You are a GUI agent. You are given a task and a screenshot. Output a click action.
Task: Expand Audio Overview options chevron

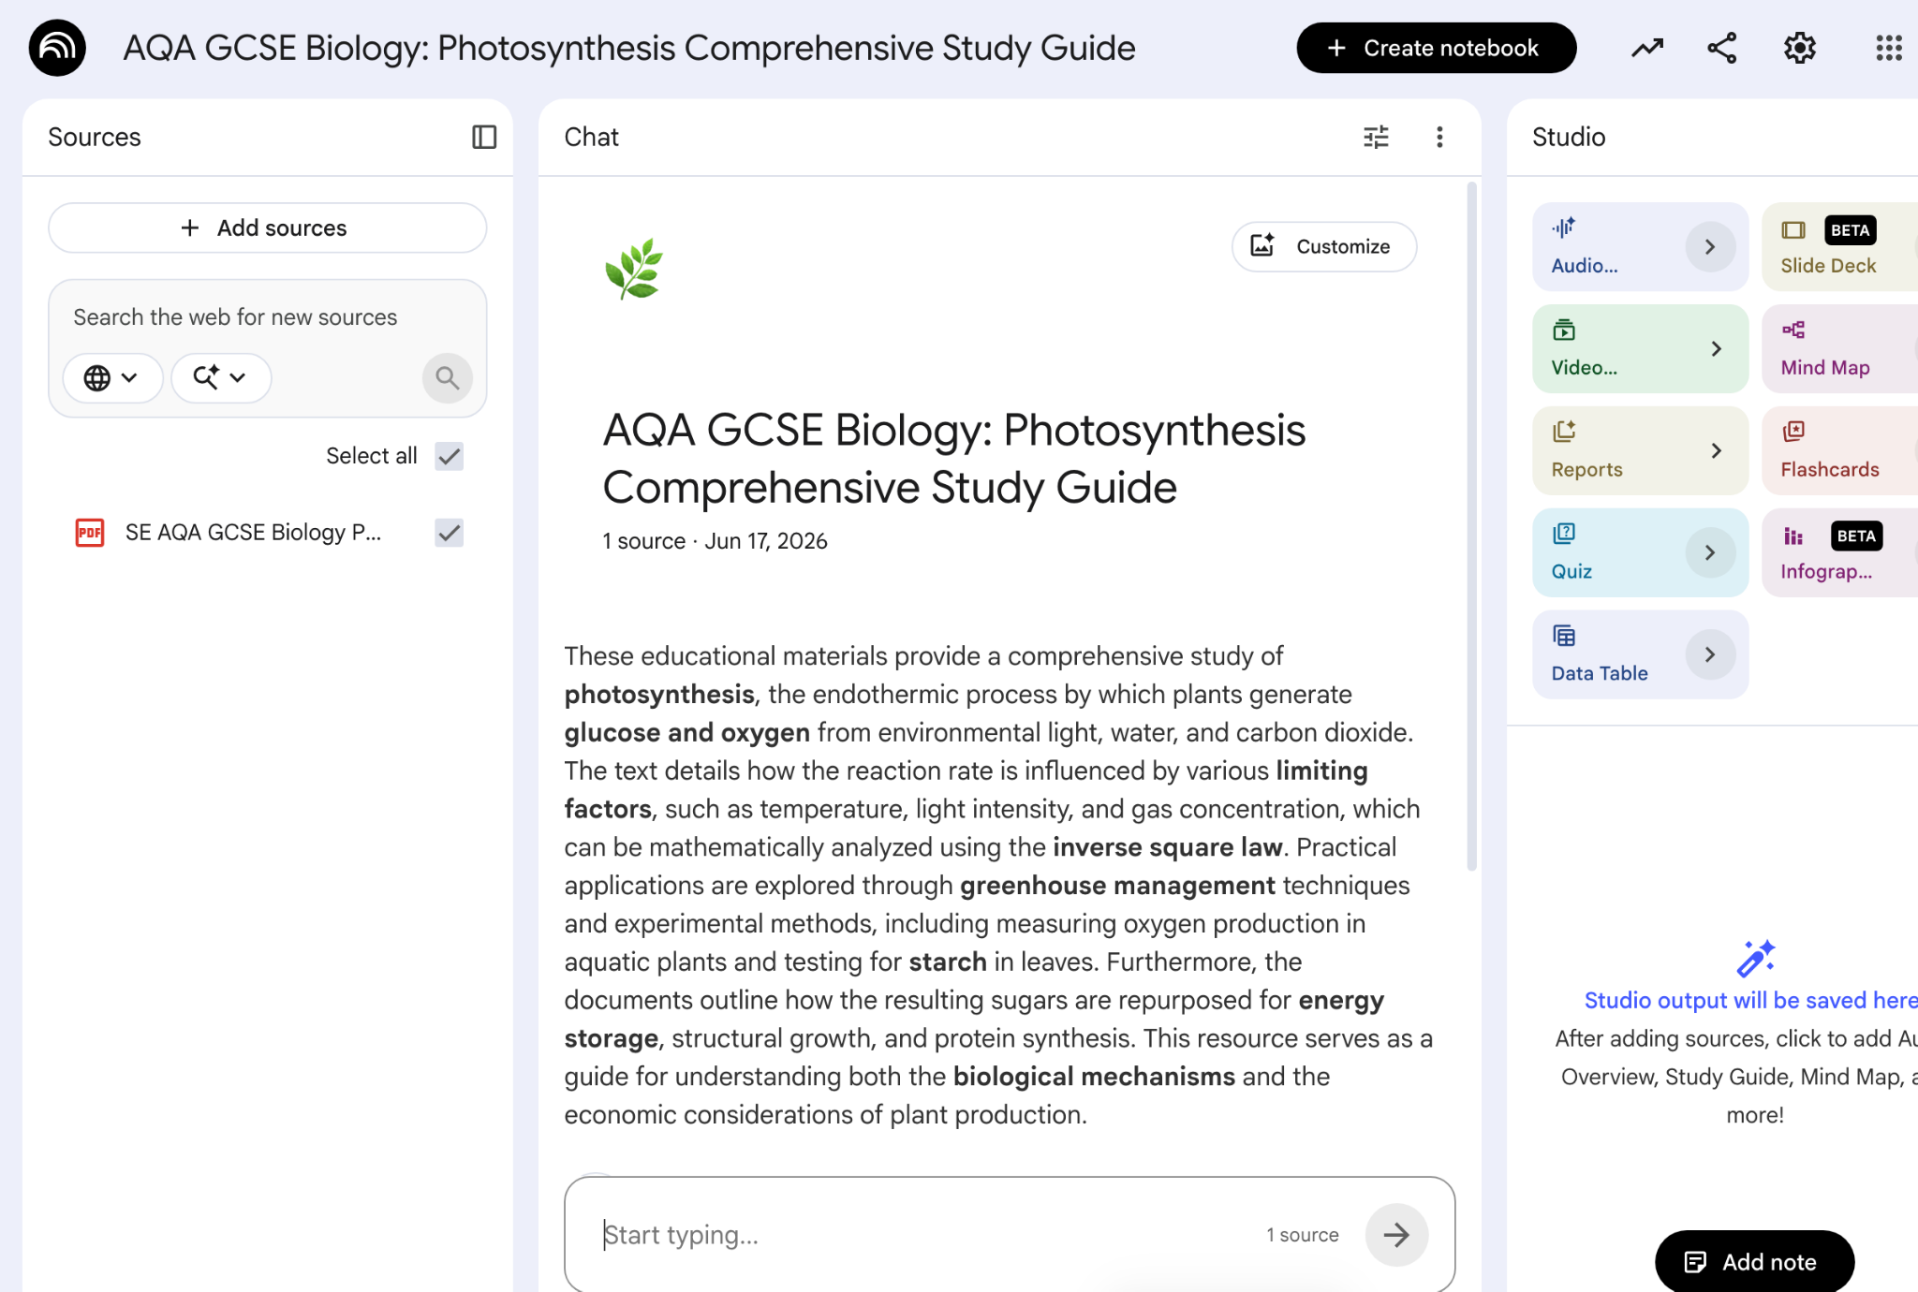1710,246
